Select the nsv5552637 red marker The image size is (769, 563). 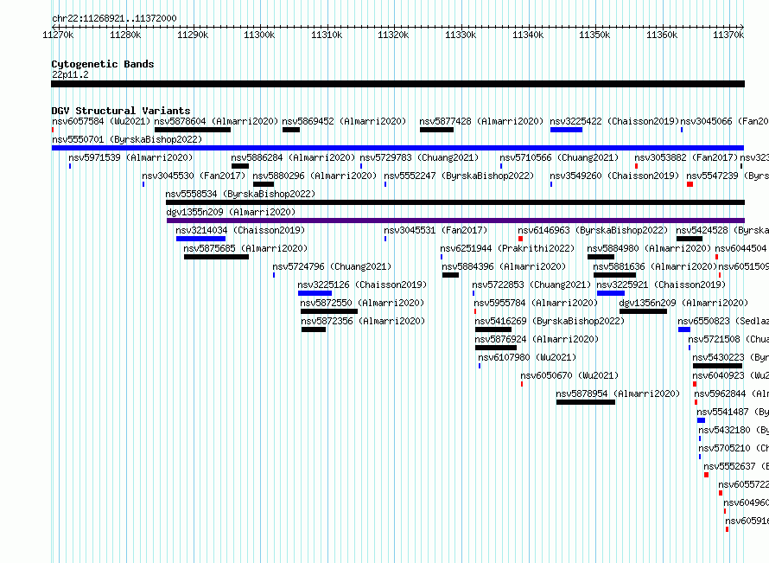pos(706,475)
